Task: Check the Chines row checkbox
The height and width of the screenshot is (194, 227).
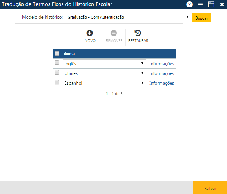Action: pyautogui.click(x=57, y=73)
